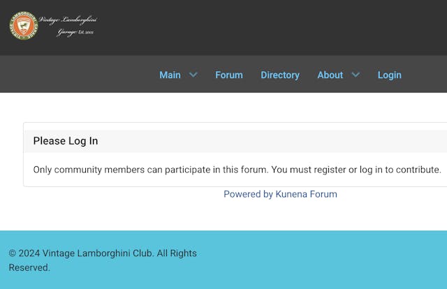Open the Powered by Kunena Forum link

[x=280, y=194]
